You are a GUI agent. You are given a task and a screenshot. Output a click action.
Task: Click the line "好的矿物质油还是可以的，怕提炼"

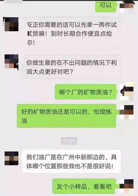tap(66, 111)
